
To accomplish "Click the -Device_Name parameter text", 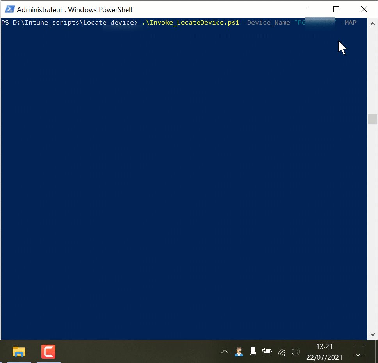I will click(267, 22).
